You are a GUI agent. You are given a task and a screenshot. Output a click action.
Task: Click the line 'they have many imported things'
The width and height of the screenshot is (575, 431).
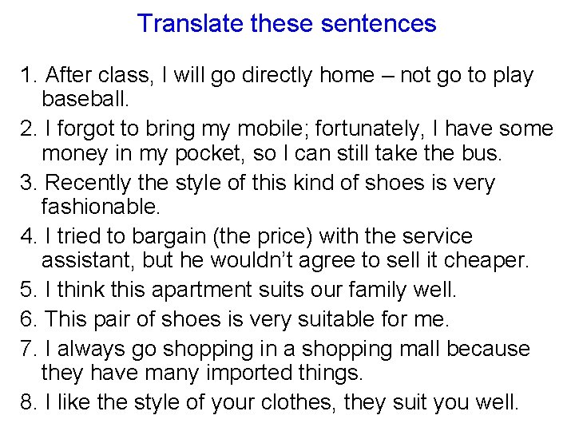click(x=201, y=374)
